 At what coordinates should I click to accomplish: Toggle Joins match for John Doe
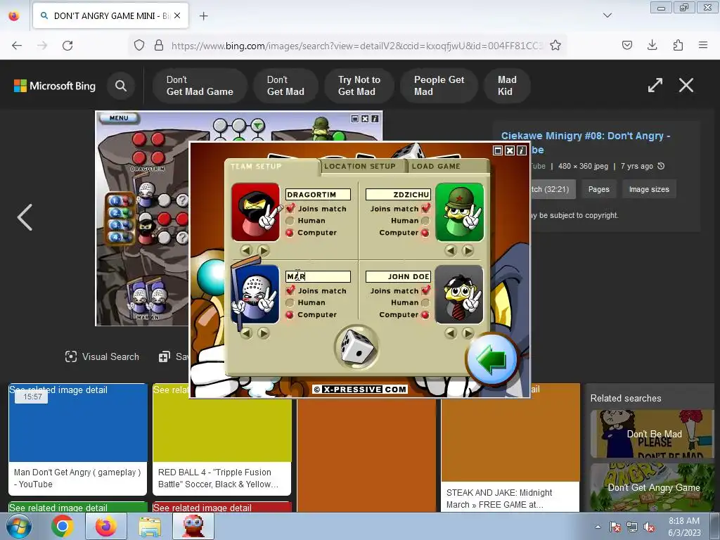pyautogui.click(x=425, y=290)
